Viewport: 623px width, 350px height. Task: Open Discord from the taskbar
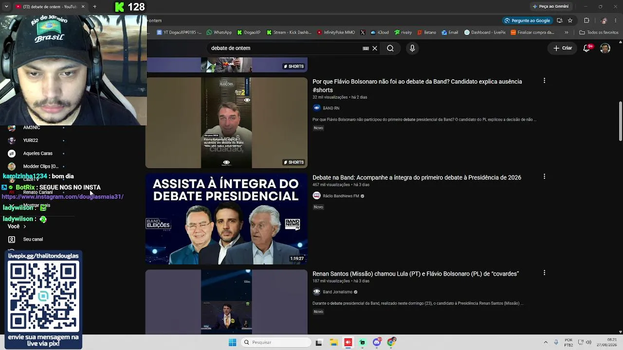click(x=377, y=342)
